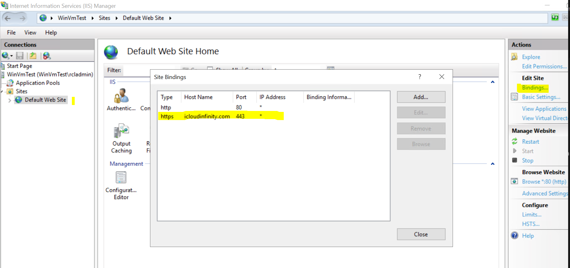The height and width of the screenshot is (268, 570).
Task: Open the Authentication feature icon
Action: pyautogui.click(x=121, y=96)
